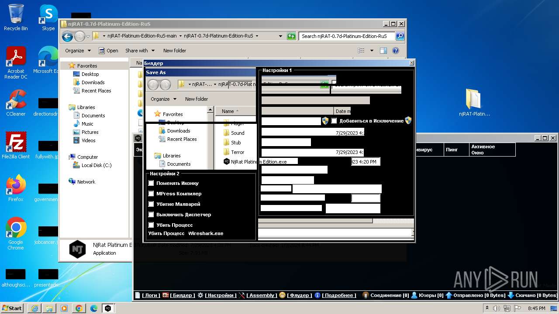Click Explorer window Back arrow button
Viewport: 559px width, 314px height.
click(x=67, y=36)
